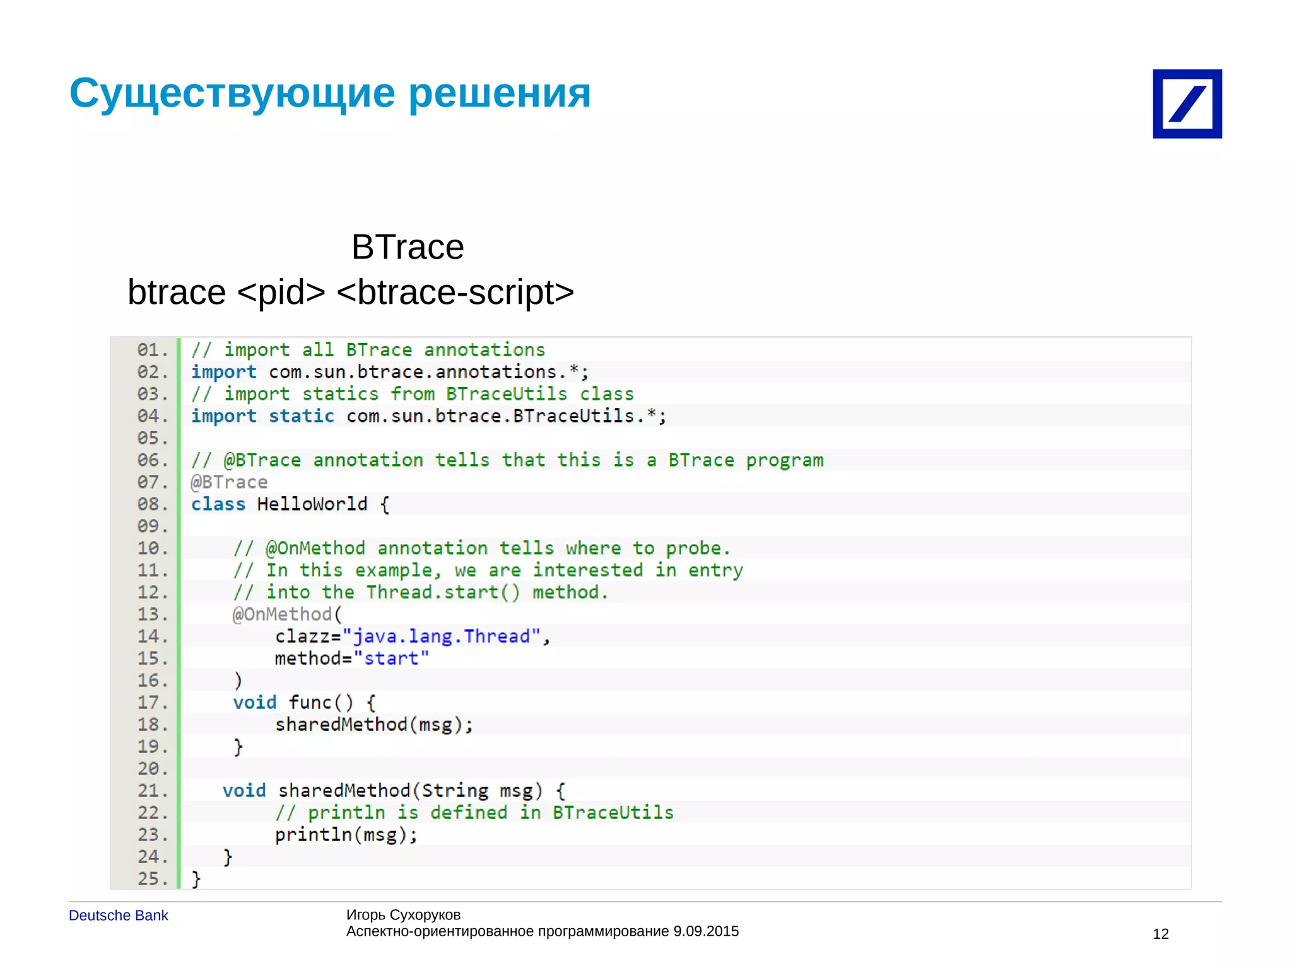Image resolution: width=1292 pixels, height=971 pixels.
Task: Click 'class HelloWorld {' declaration
Action: click(x=291, y=504)
